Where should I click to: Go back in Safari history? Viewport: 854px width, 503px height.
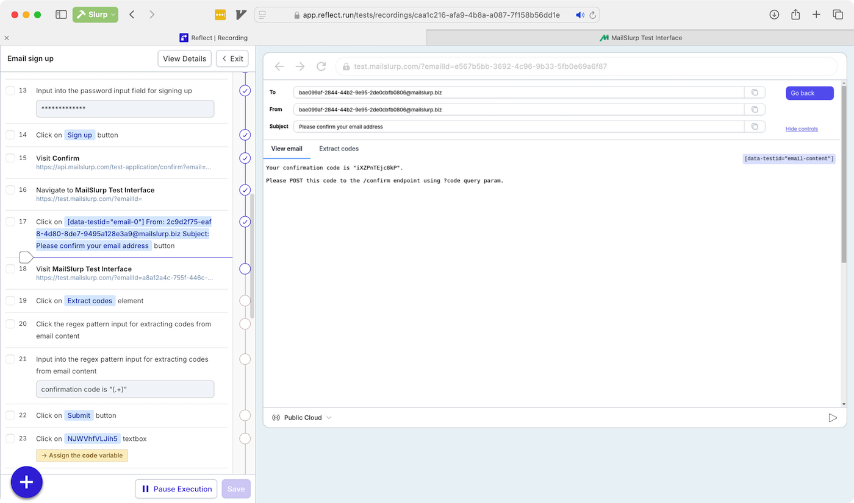point(132,15)
